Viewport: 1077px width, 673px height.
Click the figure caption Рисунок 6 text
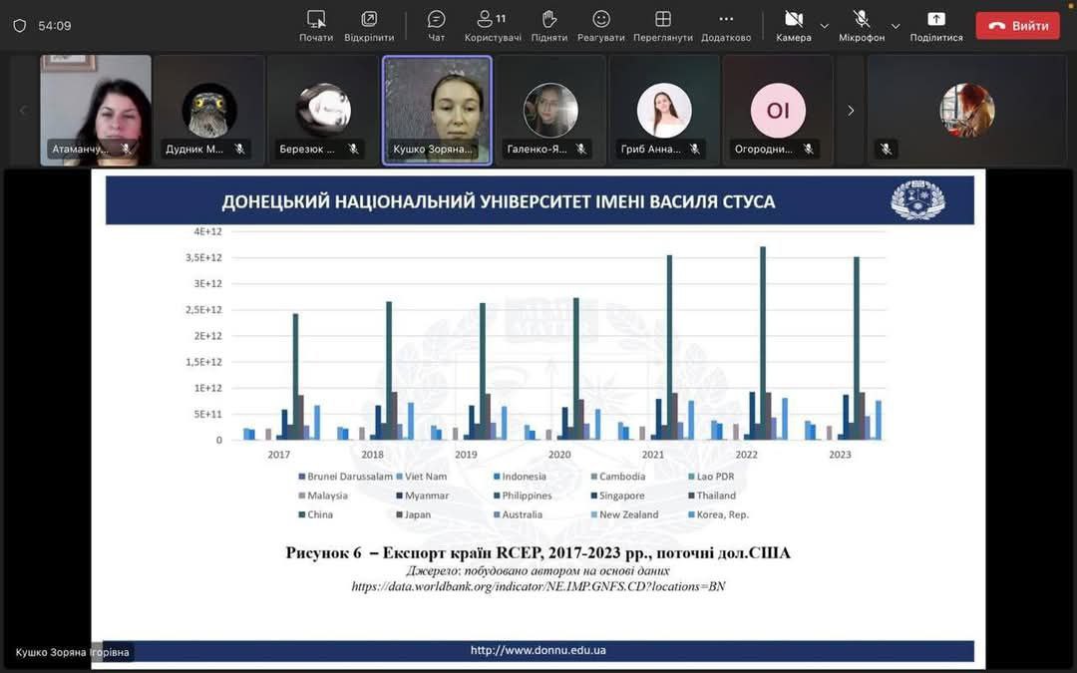tap(538, 552)
